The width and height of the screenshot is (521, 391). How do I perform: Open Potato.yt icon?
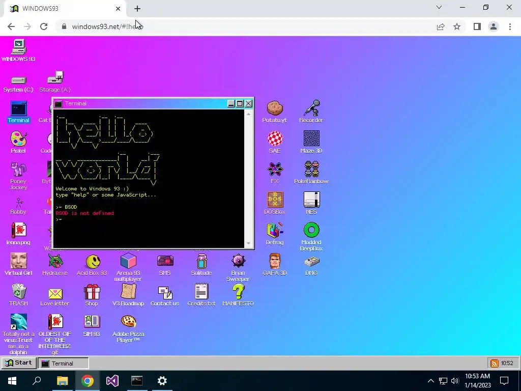[x=275, y=108]
